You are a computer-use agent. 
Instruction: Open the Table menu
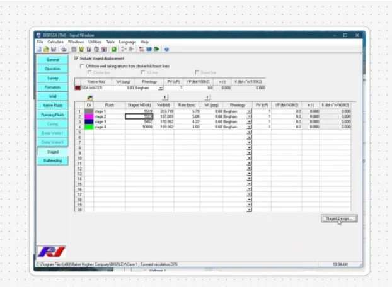click(x=110, y=42)
